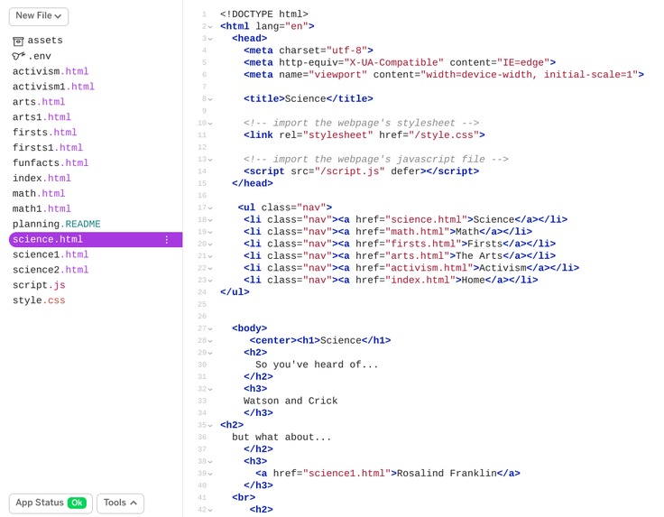Click the assets archive box icon
Screen dimensions: 664x517
point(18,42)
